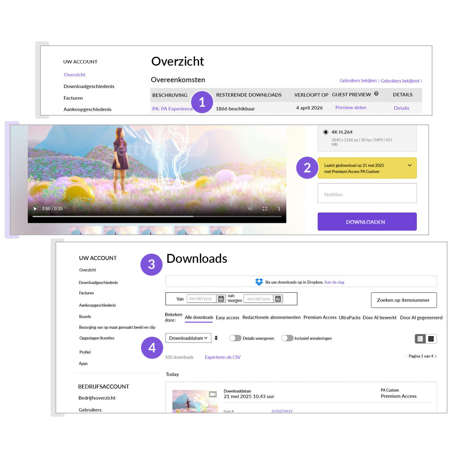Viewport: 460px width, 460px height.
Task: Open the calendar picker for the Van date
Action: coord(221,299)
